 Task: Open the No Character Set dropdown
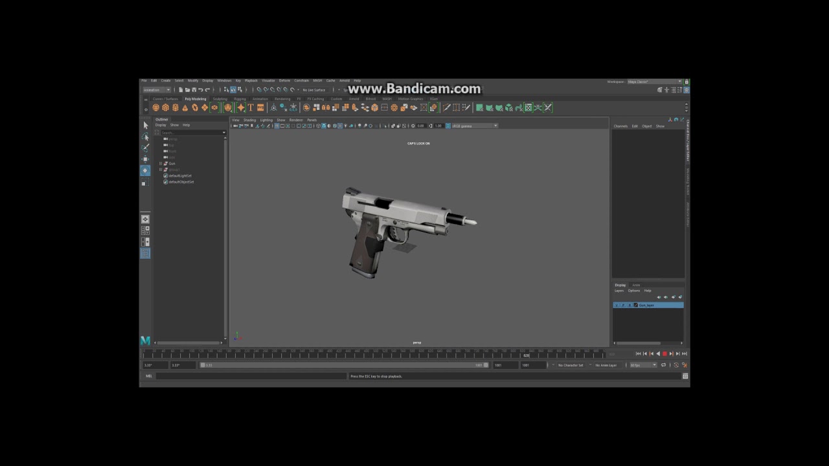[x=571, y=365]
